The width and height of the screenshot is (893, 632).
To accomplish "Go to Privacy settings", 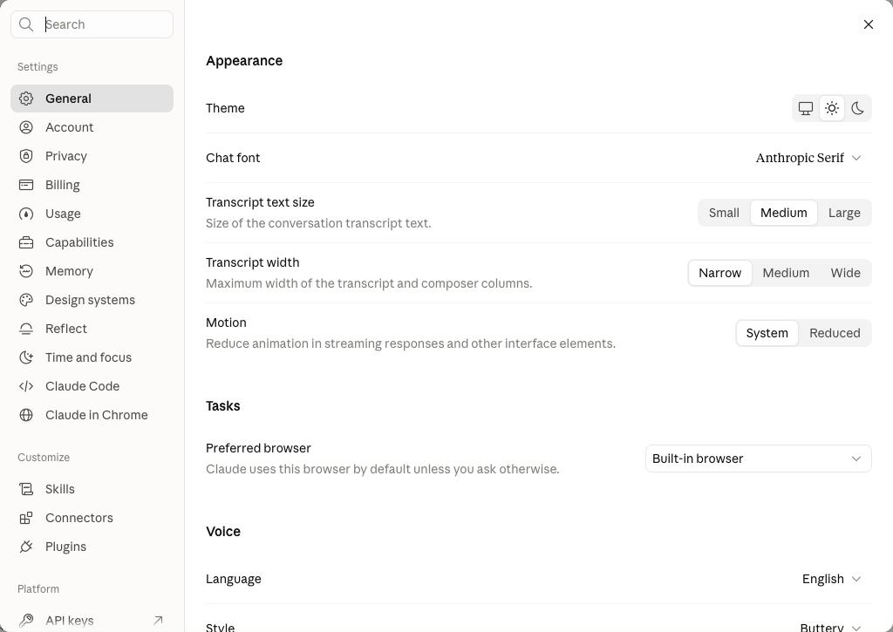I will (92, 156).
